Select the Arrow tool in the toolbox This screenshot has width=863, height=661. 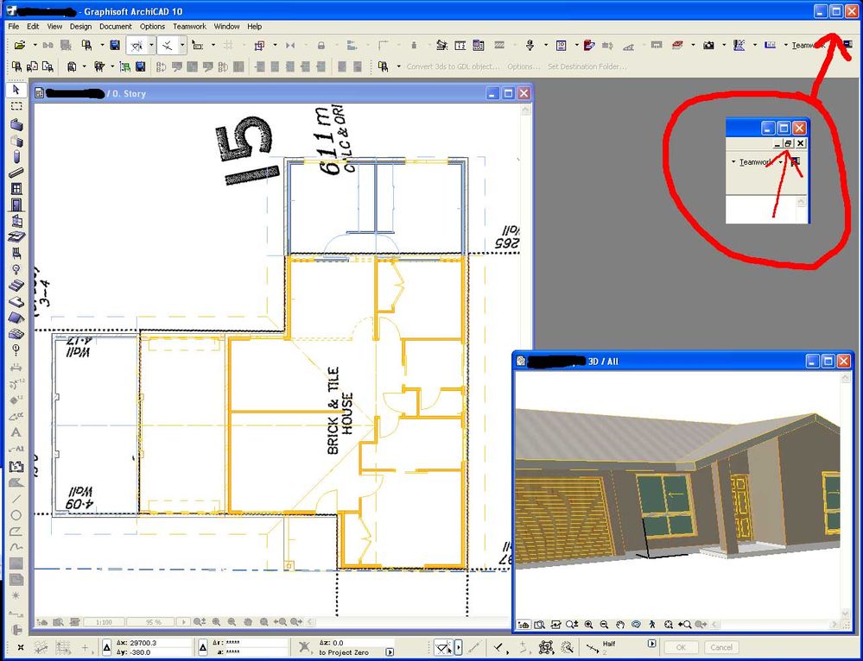point(16,89)
